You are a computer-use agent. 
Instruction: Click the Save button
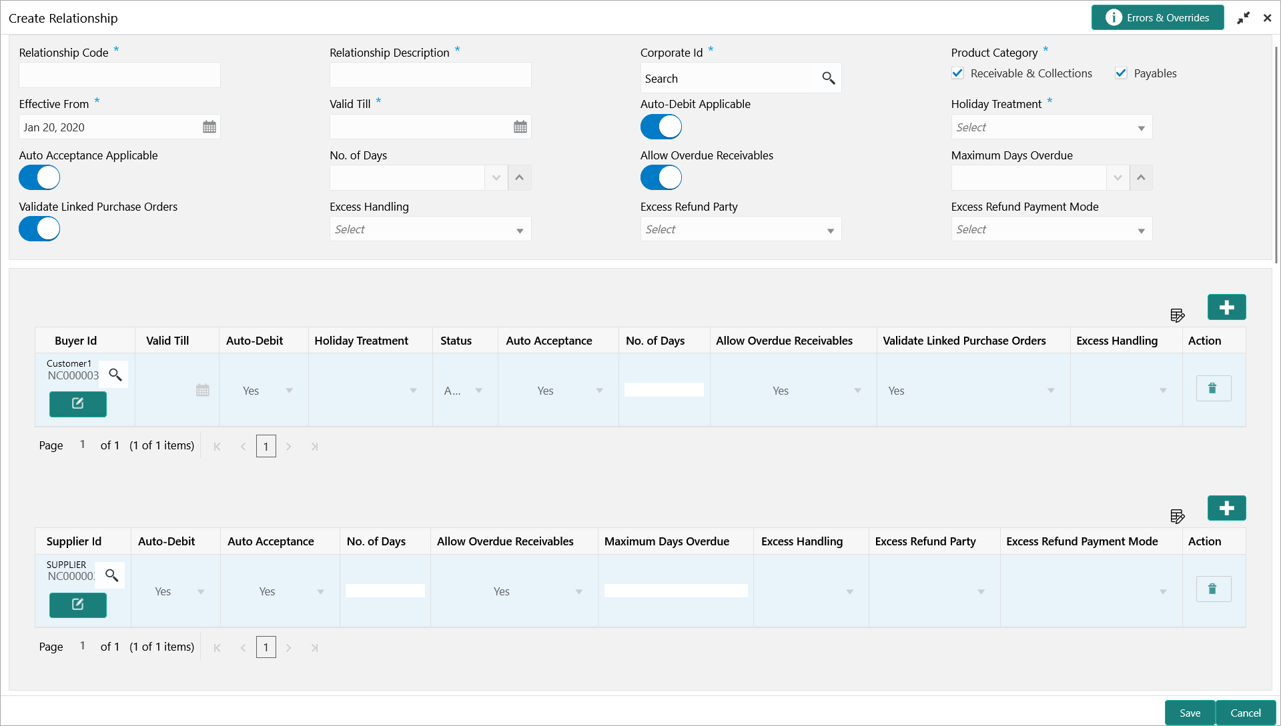[x=1189, y=712]
